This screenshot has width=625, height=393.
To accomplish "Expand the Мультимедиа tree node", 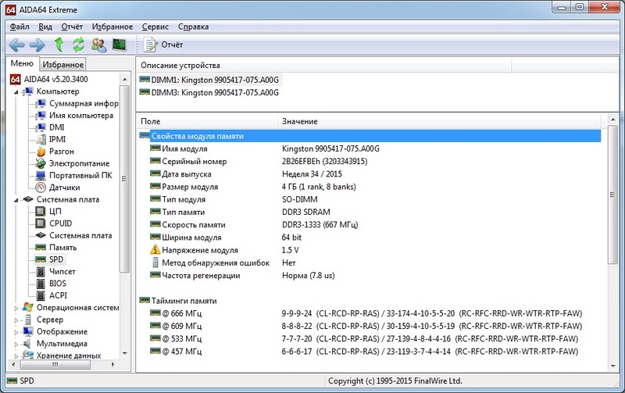I will point(16,344).
